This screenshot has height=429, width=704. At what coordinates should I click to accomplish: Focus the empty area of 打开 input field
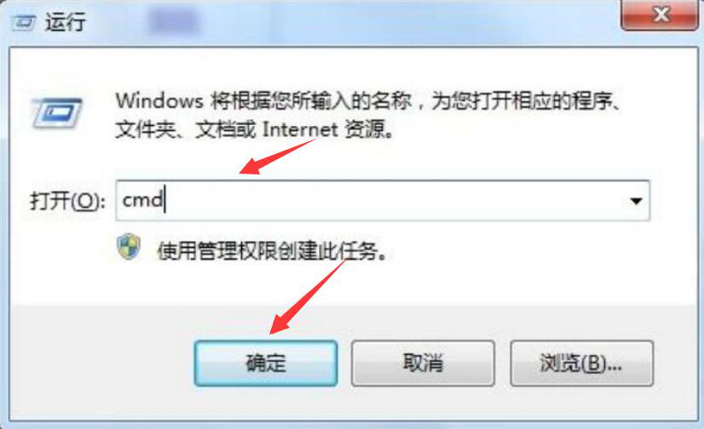(395, 201)
